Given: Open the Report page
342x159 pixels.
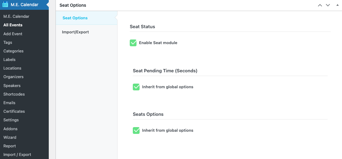Looking at the screenshot, I should point(10,146).
